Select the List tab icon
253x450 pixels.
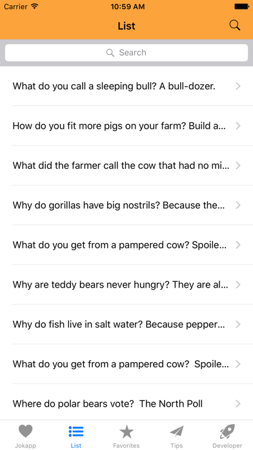pyautogui.click(x=76, y=431)
